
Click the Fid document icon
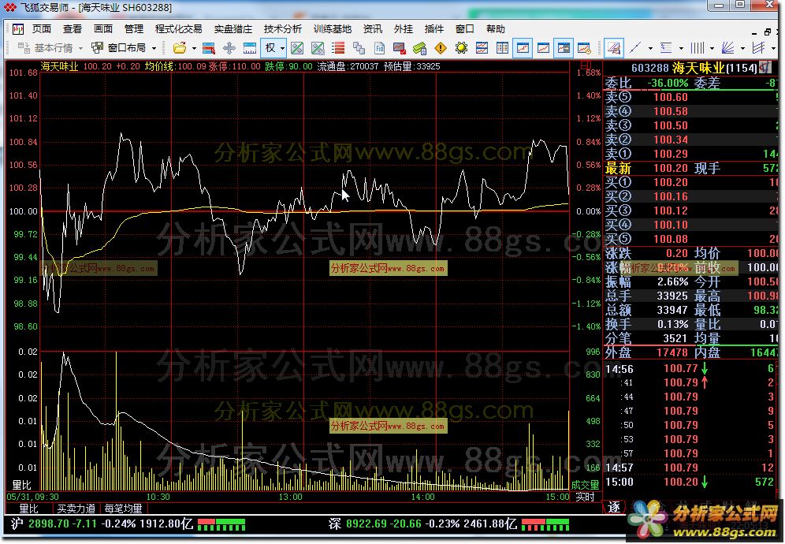(x=379, y=48)
